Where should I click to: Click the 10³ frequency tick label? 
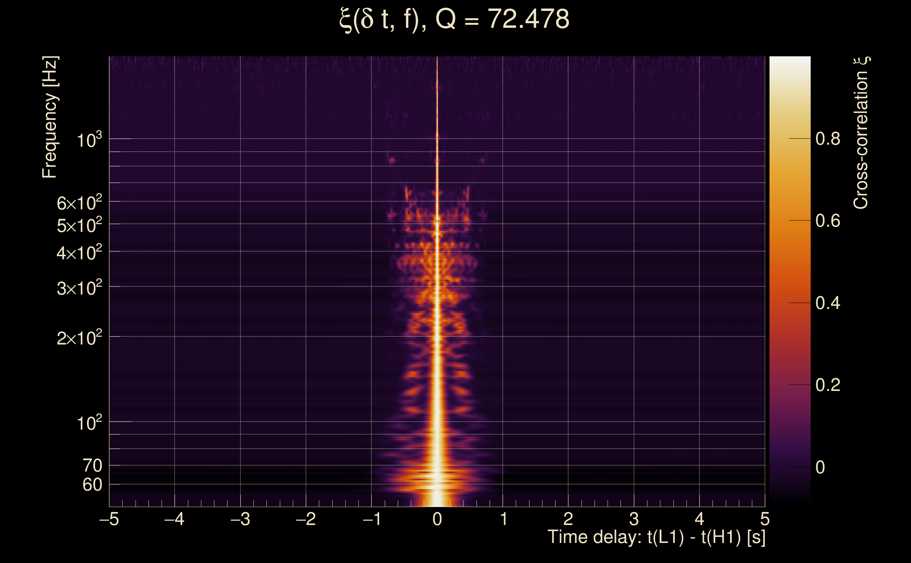click(x=89, y=140)
